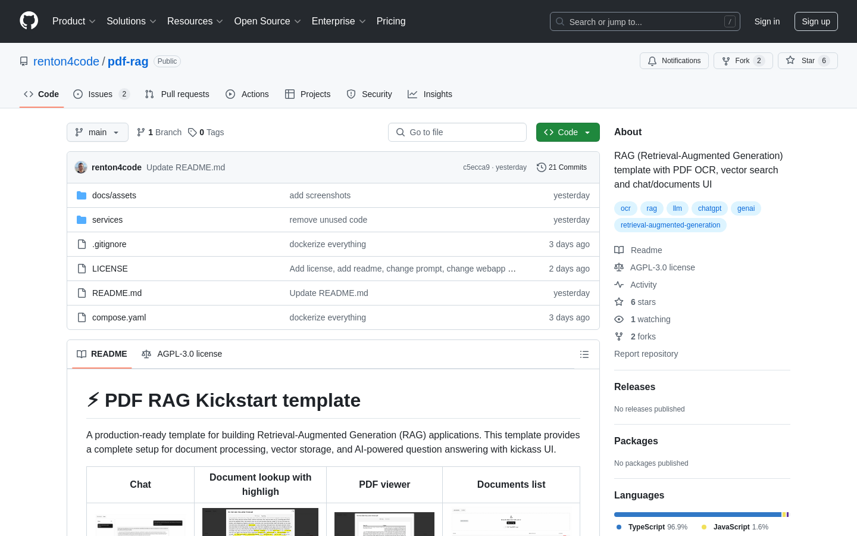Fork this repository
The image size is (857, 536).
coord(743,61)
